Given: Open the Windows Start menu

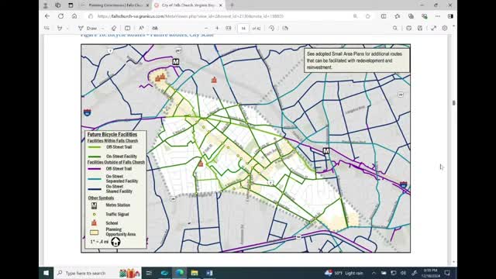Looking at the screenshot, I should (x=46, y=273).
